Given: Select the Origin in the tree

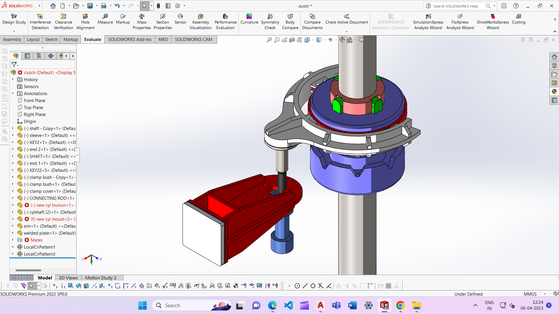Looking at the screenshot, I should [x=30, y=121].
